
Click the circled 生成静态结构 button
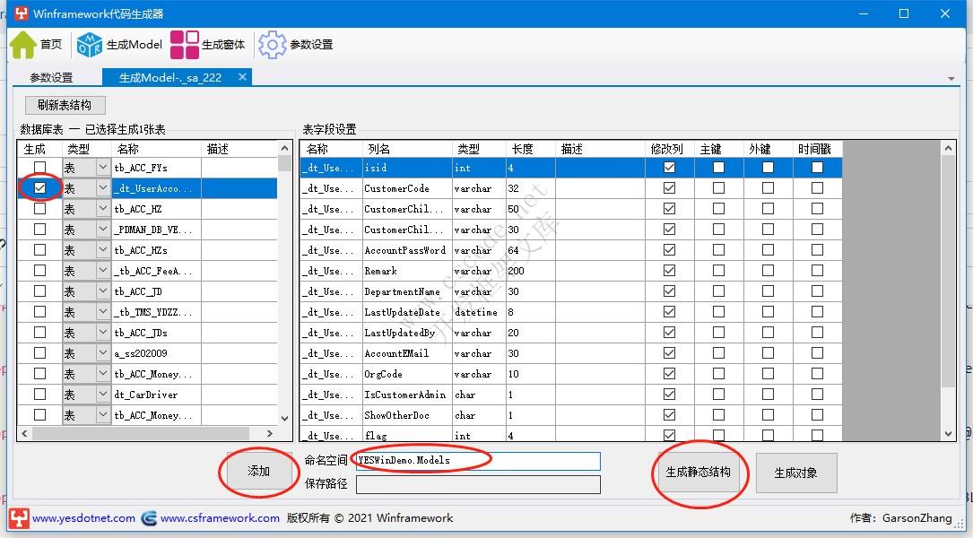699,473
